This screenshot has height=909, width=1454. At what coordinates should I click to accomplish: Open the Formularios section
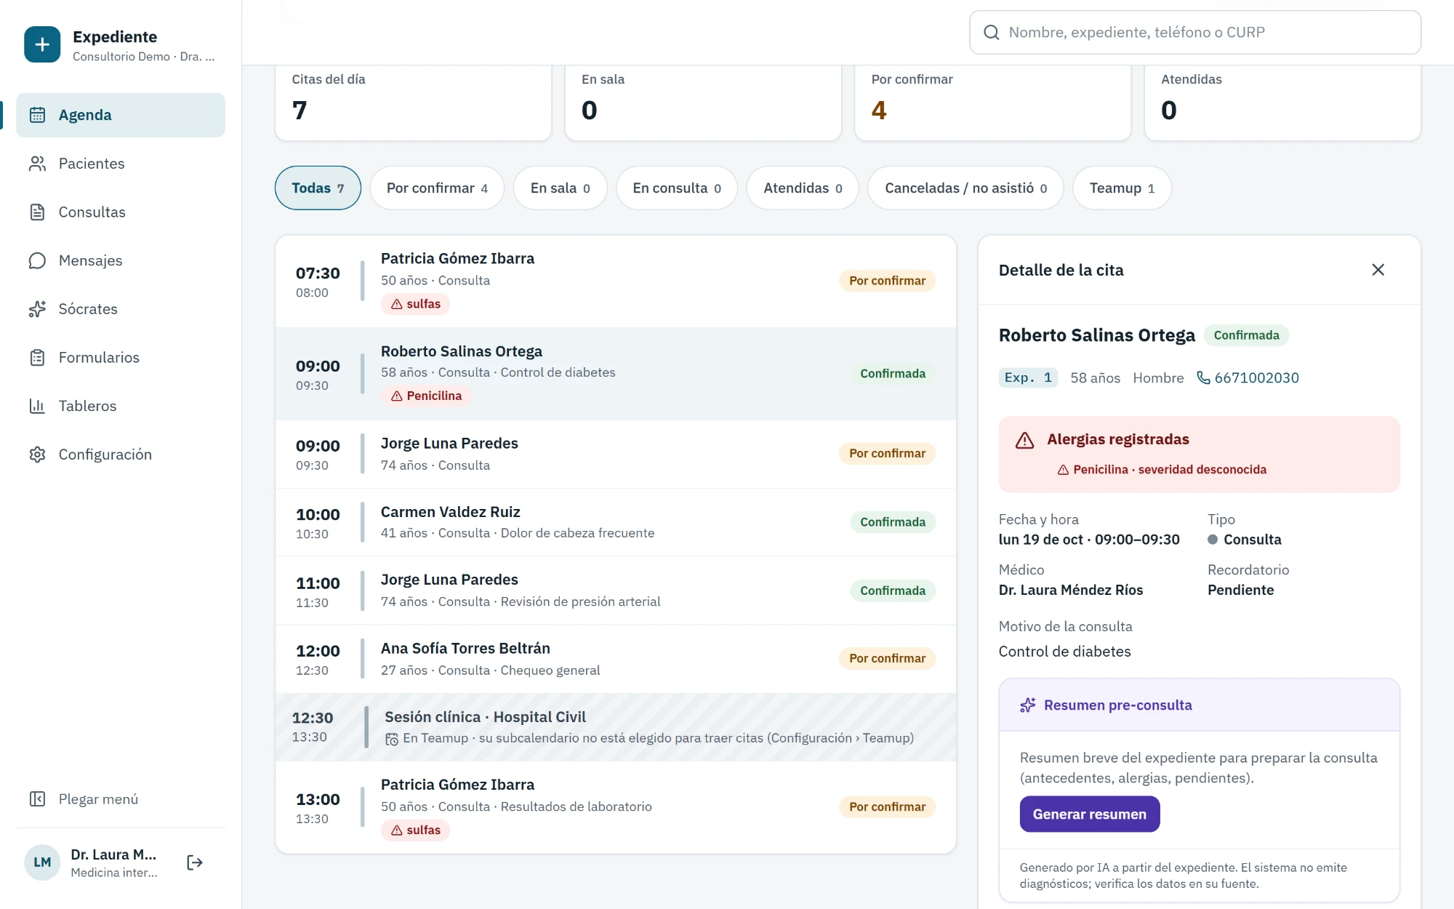pos(121,358)
